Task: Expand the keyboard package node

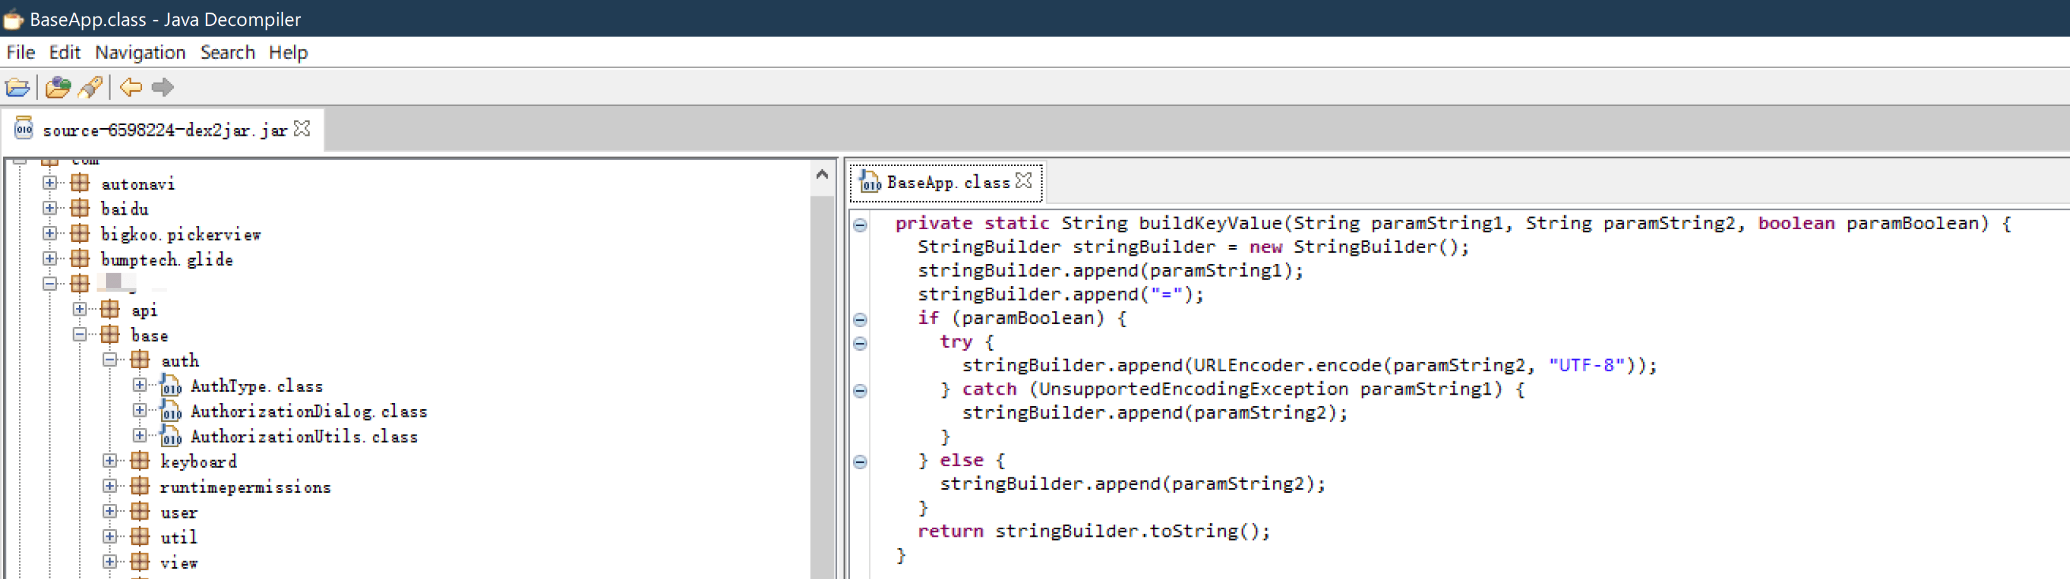Action: pos(110,461)
